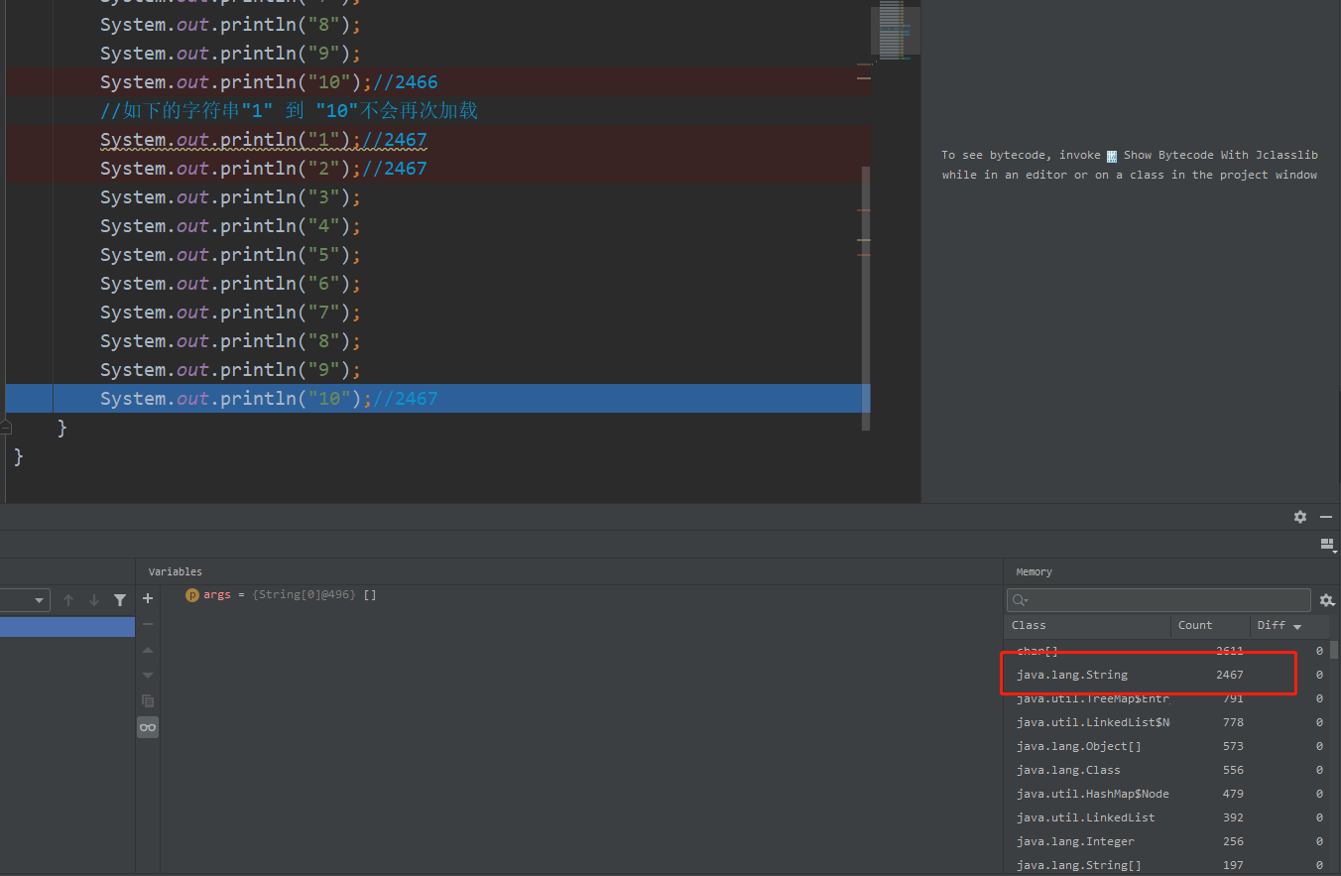Toggle show watches glasses icon
Viewport: 1341px width, 876px height.
(148, 727)
